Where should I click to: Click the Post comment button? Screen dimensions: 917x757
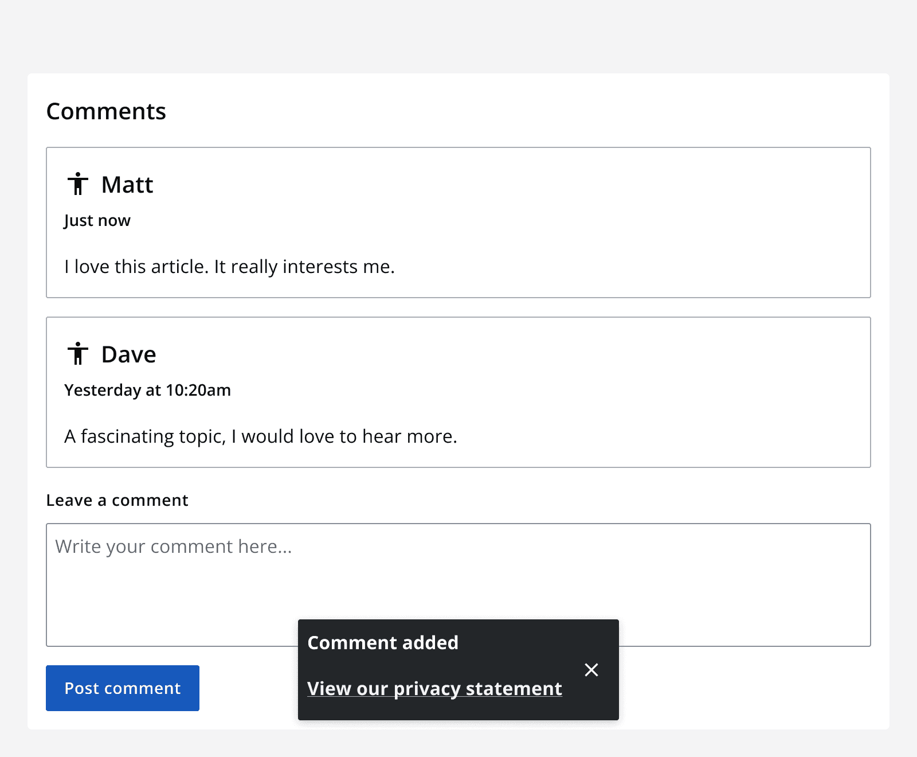tap(122, 688)
